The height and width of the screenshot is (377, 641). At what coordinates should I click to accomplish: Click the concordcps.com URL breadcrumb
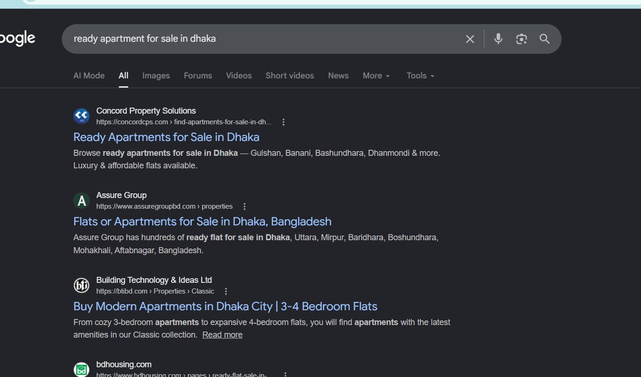(184, 122)
